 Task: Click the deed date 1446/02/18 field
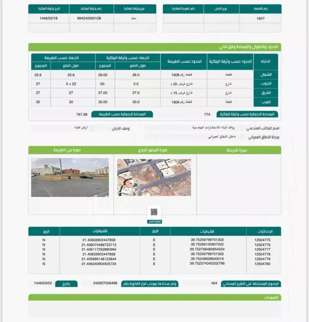(x=49, y=19)
